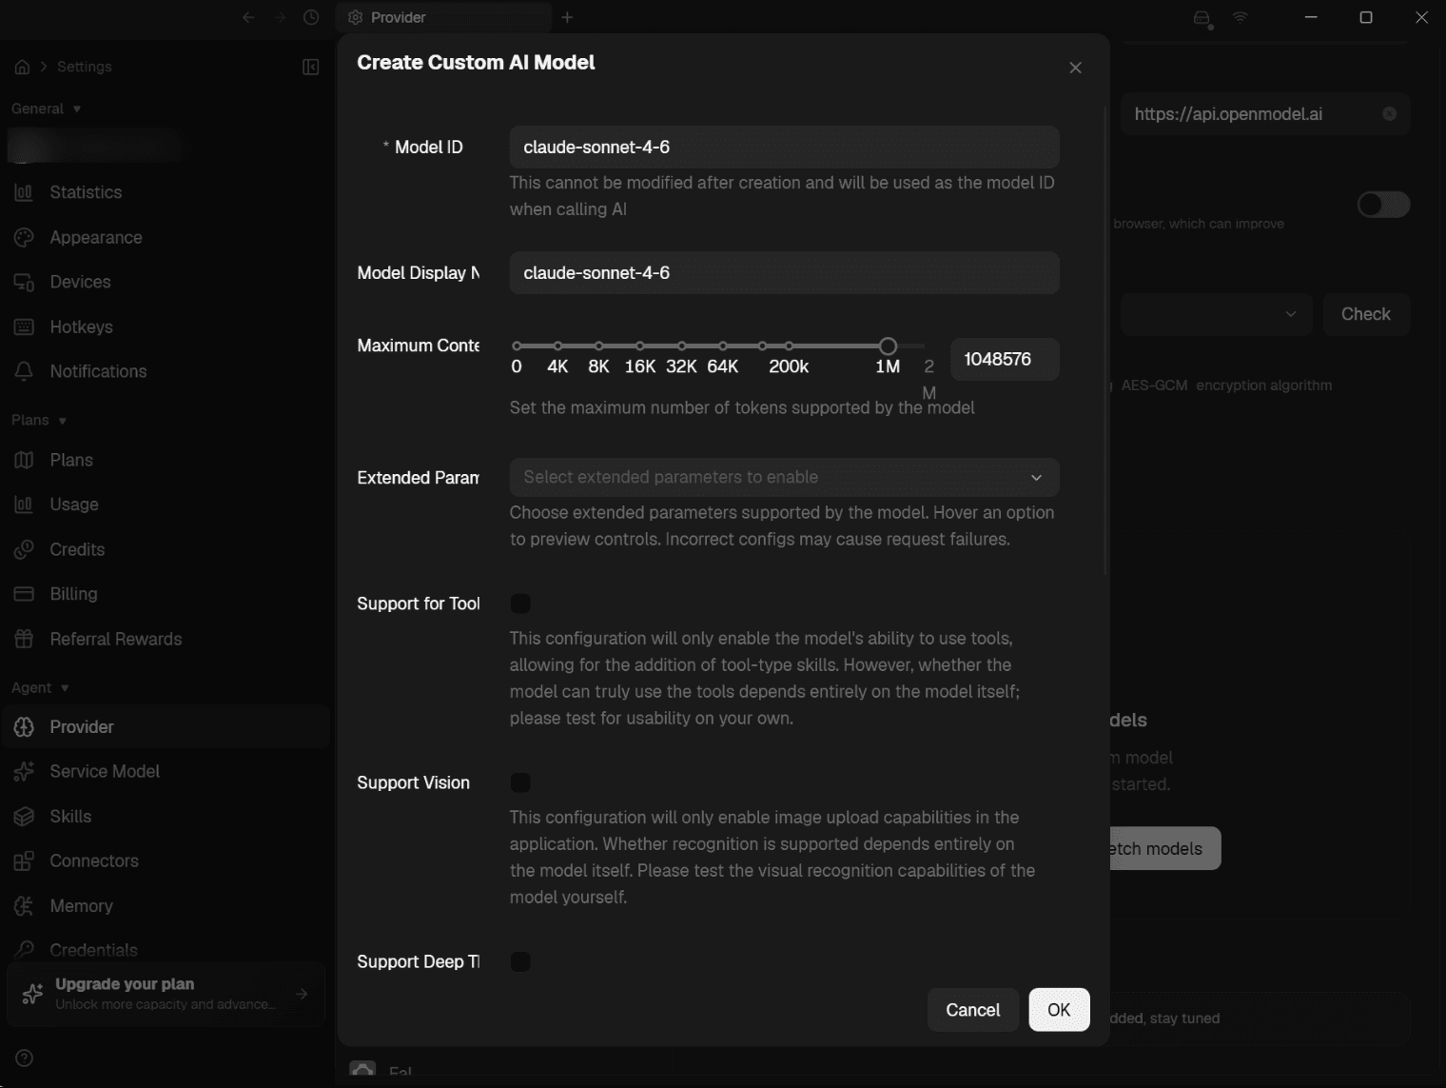Set context slider to the 200k mark

pos(789,346)
